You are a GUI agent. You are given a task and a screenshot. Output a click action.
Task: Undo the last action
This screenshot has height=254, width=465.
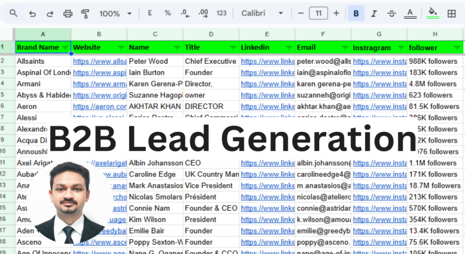[32, 14]
